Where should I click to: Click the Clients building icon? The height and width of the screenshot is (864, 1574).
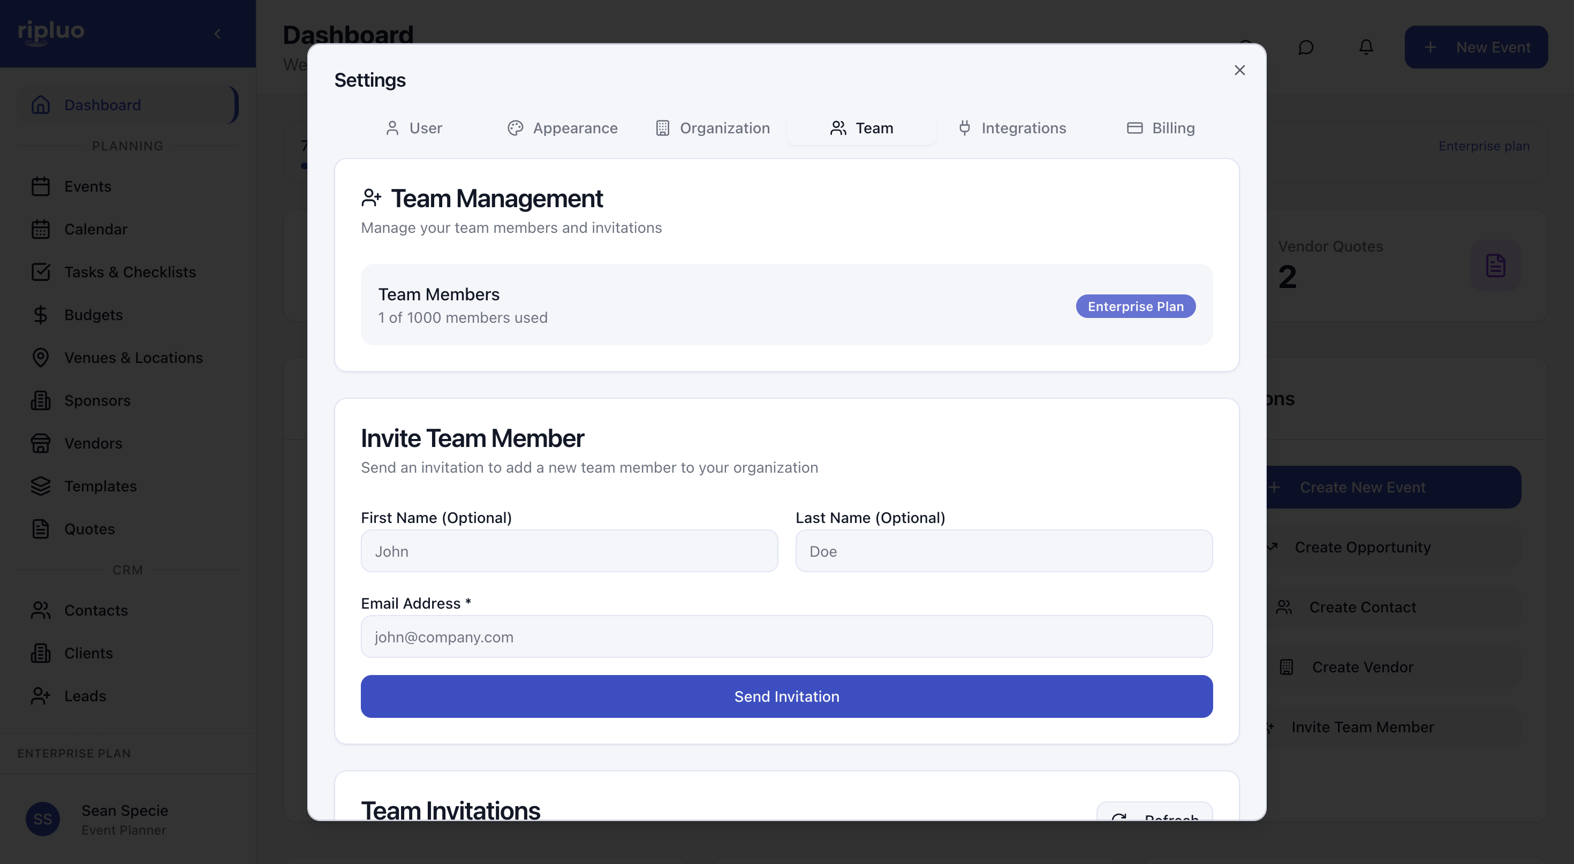point(40,653)
